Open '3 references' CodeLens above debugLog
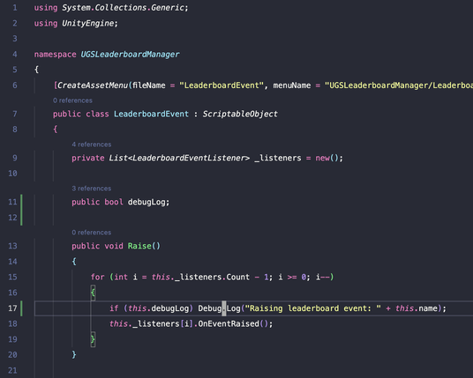Viewport: 473px width, 378px height. coord(92,189)
